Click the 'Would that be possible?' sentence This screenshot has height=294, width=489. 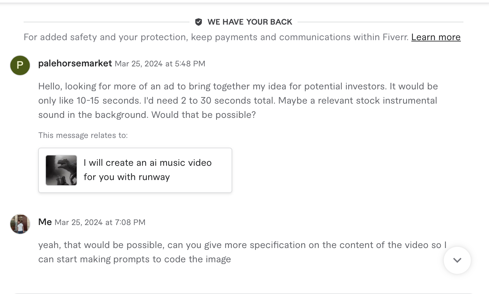pyautogui.click(x=203, y=115)
